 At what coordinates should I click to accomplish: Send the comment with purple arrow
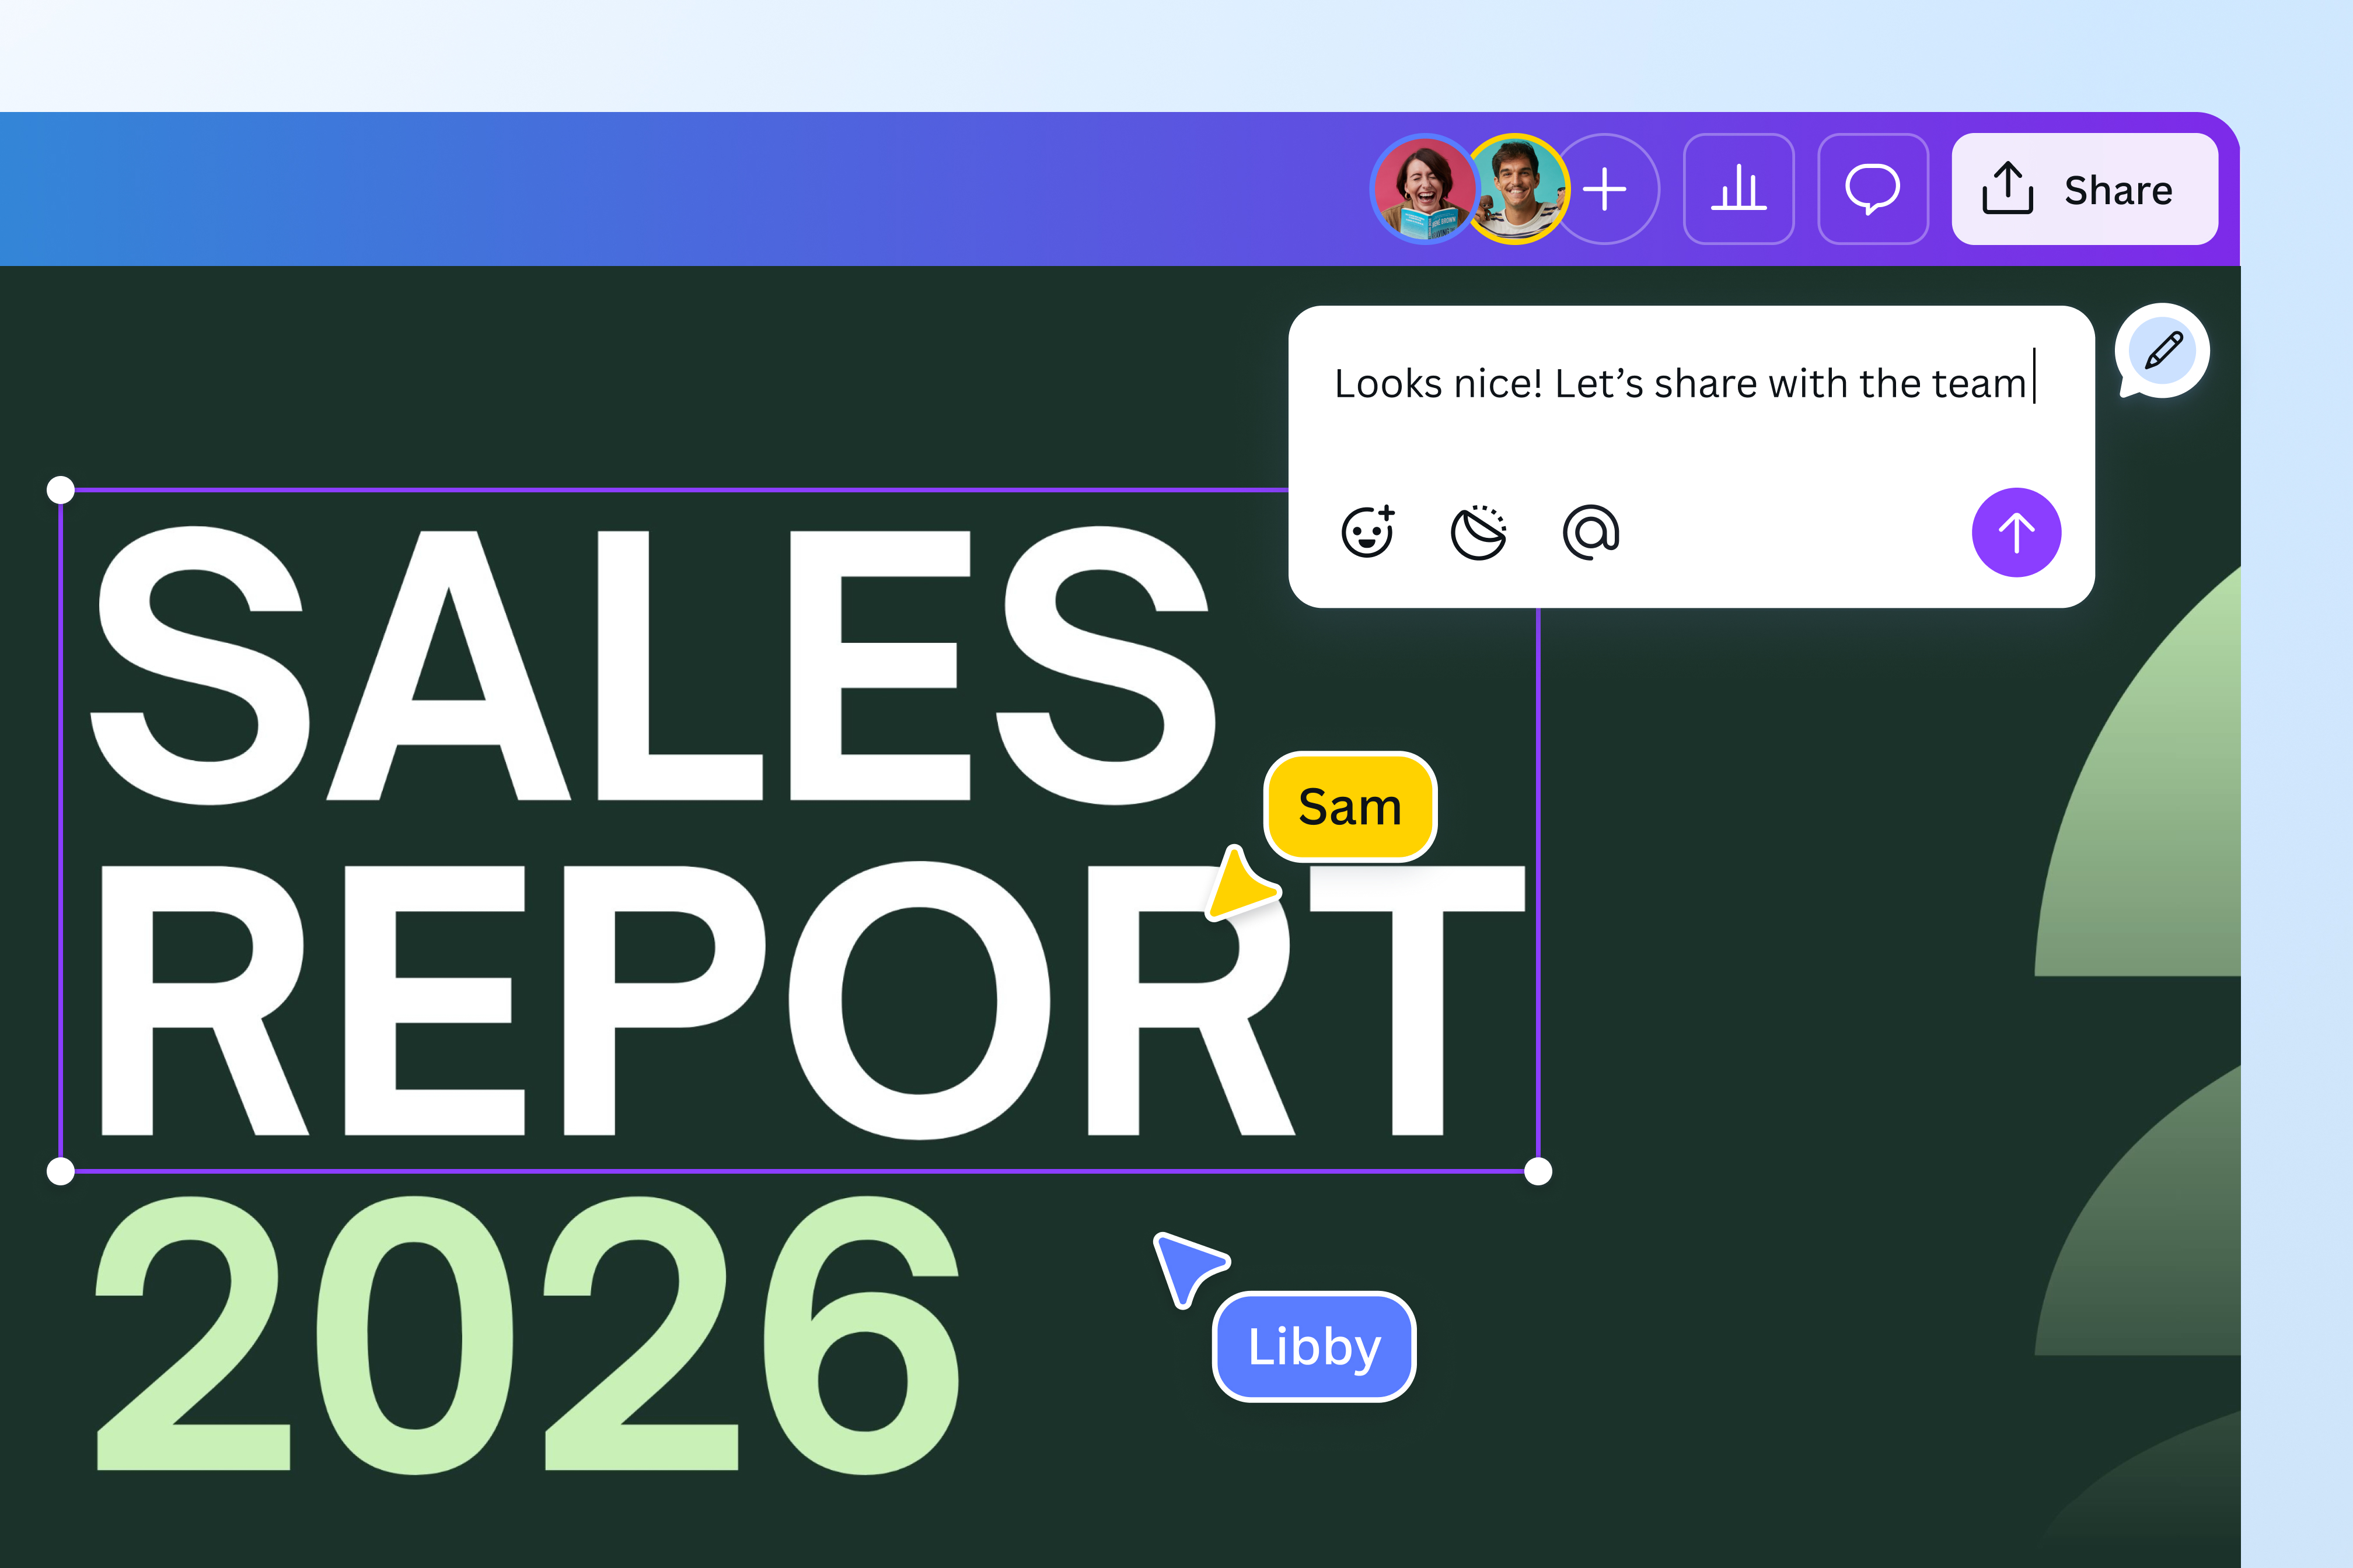pos(2016,532)
